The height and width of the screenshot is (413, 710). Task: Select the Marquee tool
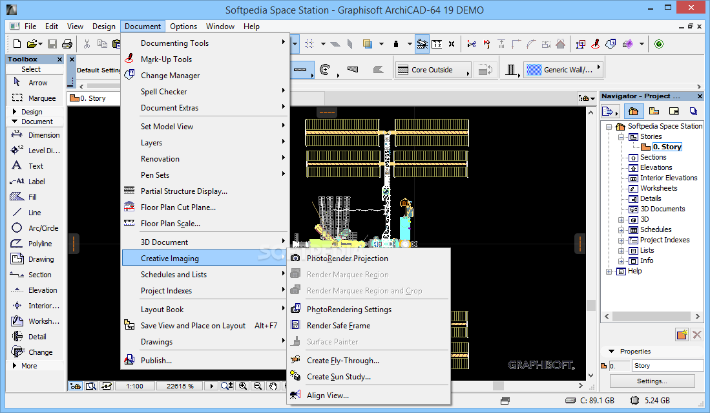click(34, 98)
